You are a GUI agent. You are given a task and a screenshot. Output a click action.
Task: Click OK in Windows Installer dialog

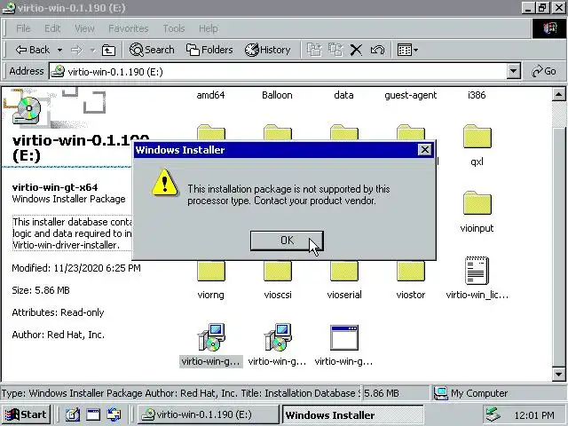pyautogui.click(x=287, y=241)
